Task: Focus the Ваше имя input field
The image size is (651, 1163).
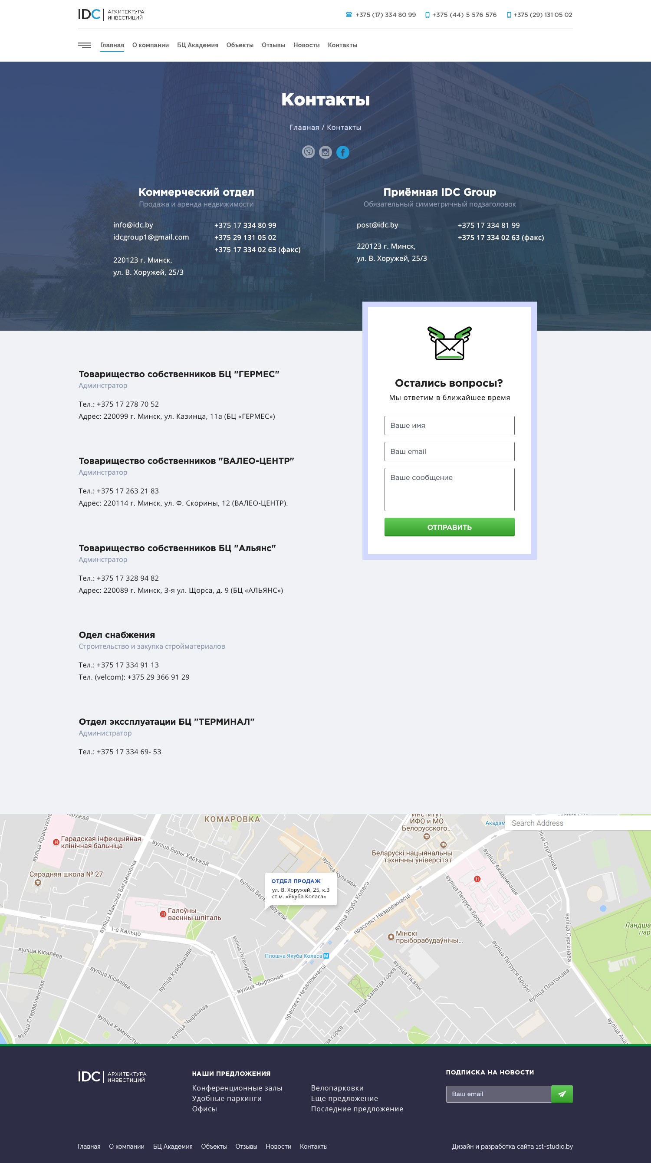Action: pos(449,425)
